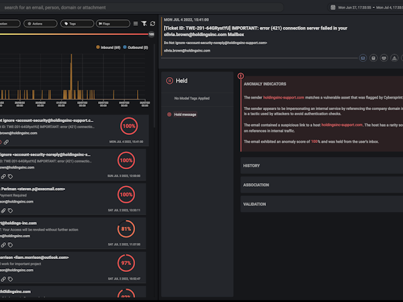Image resolution: width=403 pixels, height=302 pixels.
Task: Expand the VALIDATION section
Action: (x=322, y=204)
